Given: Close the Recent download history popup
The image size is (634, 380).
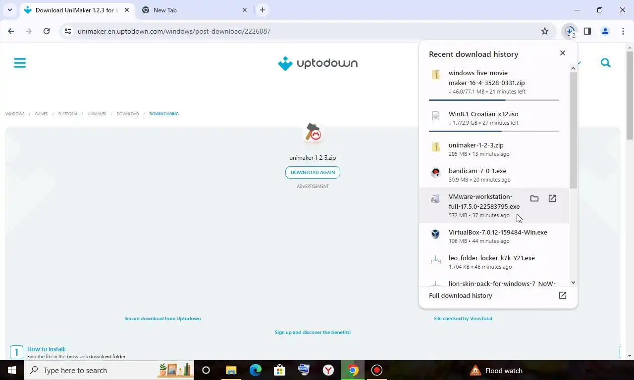Looking at the screenshot, I should (562, 53).
